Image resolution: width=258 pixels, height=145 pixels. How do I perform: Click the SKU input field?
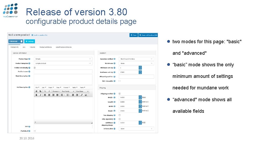tap(63, 126)
